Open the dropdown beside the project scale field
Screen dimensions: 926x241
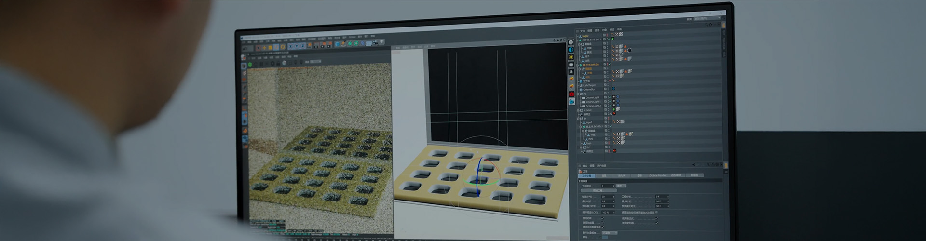coord(622,186)
